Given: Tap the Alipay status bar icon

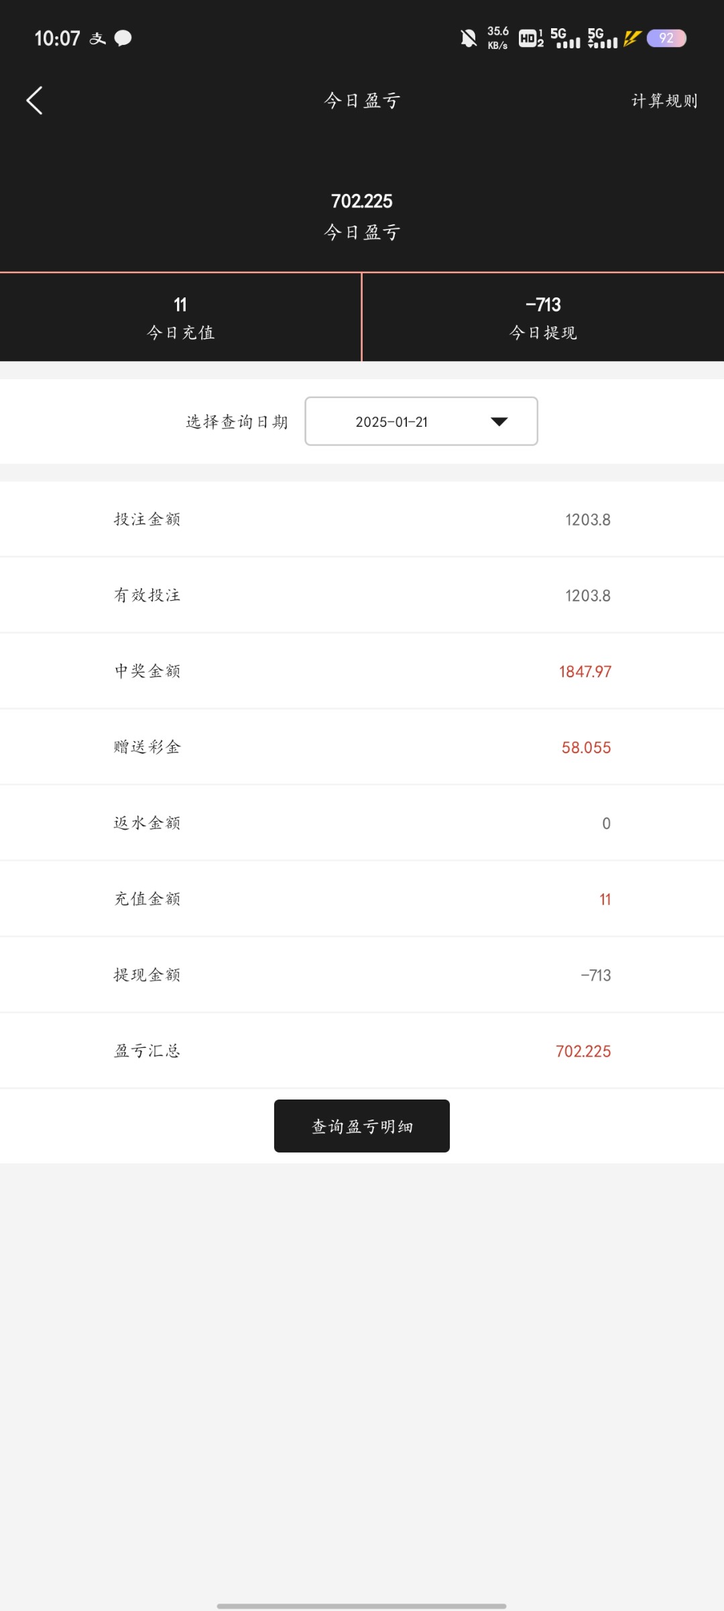Looking at the screenshot, I should (98, 38).
